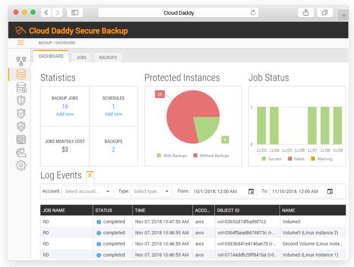The width and height of the screenshot is (354, 267).
Task: Select object vol-0583bd41e4146ae79 cell
Action: pos(247,244)
